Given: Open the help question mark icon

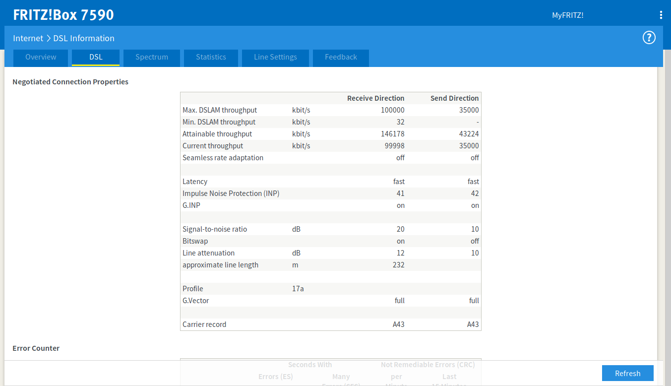Looking at the screenshot, I should [x=649, y=38].
